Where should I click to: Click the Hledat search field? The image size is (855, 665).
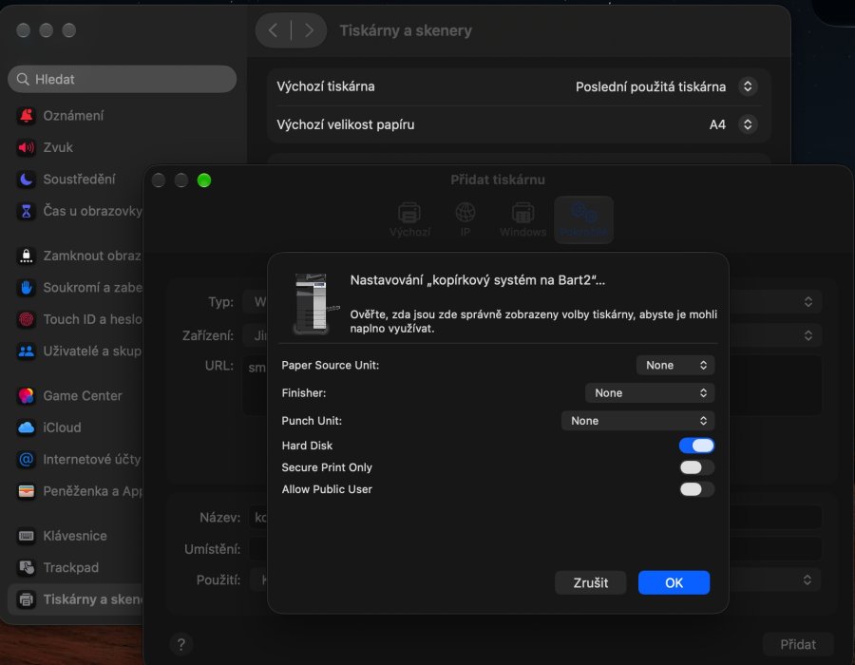[123, 79]
